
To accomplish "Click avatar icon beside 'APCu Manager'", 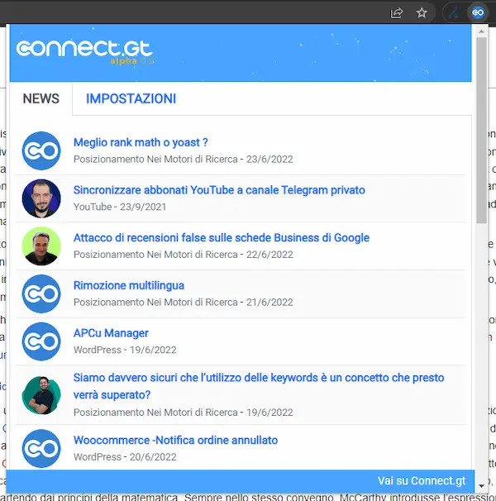I will pos(41,341).
